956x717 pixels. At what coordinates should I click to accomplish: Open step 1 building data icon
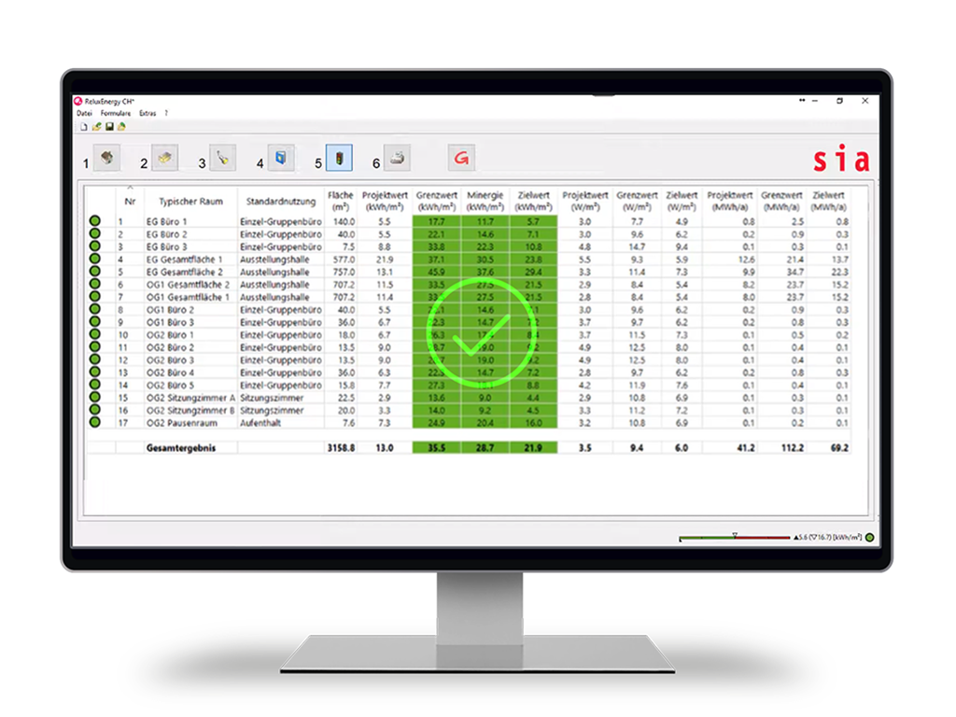(x=106, y=159)
